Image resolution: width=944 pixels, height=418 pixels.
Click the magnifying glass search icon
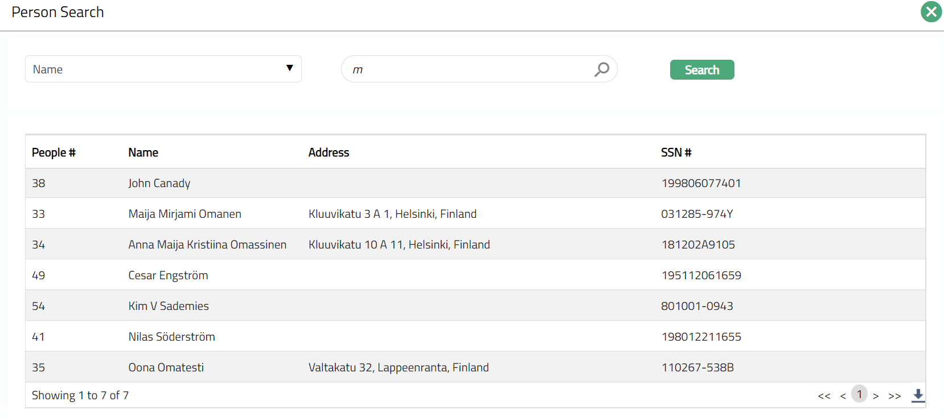pos(601,69)
